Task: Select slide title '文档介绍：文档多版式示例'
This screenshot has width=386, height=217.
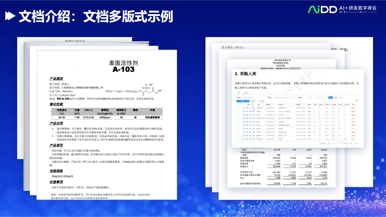Action: (x=96, y=16)
